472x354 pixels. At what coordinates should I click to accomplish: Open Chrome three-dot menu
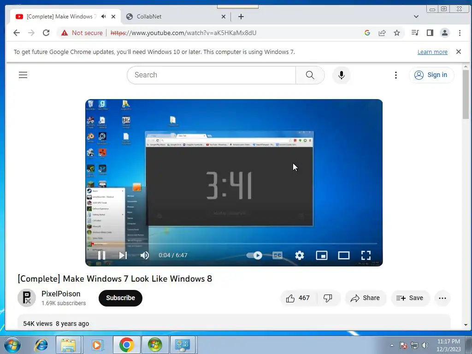[x=460, y=33]
